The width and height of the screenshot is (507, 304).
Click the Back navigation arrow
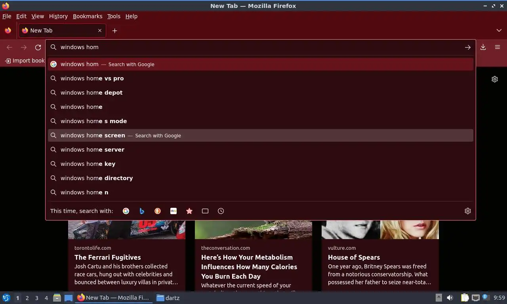coord(10,47)
